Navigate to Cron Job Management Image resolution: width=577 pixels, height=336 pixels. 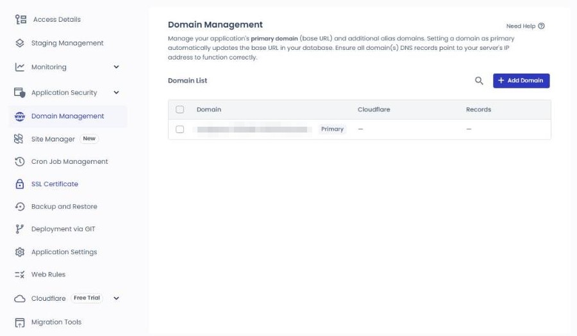69,161
